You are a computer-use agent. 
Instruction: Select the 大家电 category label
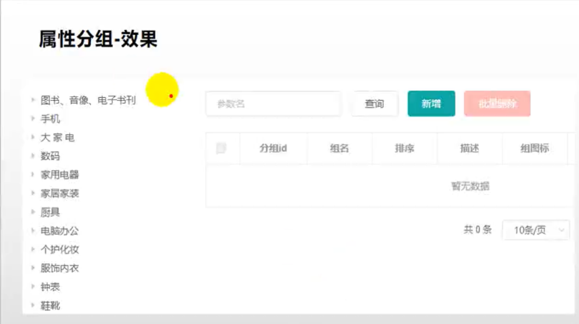click(x=57, y=138)
